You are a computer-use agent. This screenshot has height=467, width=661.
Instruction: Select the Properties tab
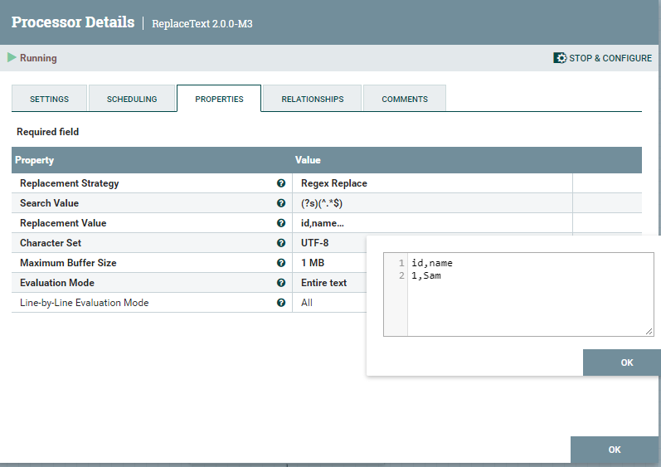coord(219,99)
